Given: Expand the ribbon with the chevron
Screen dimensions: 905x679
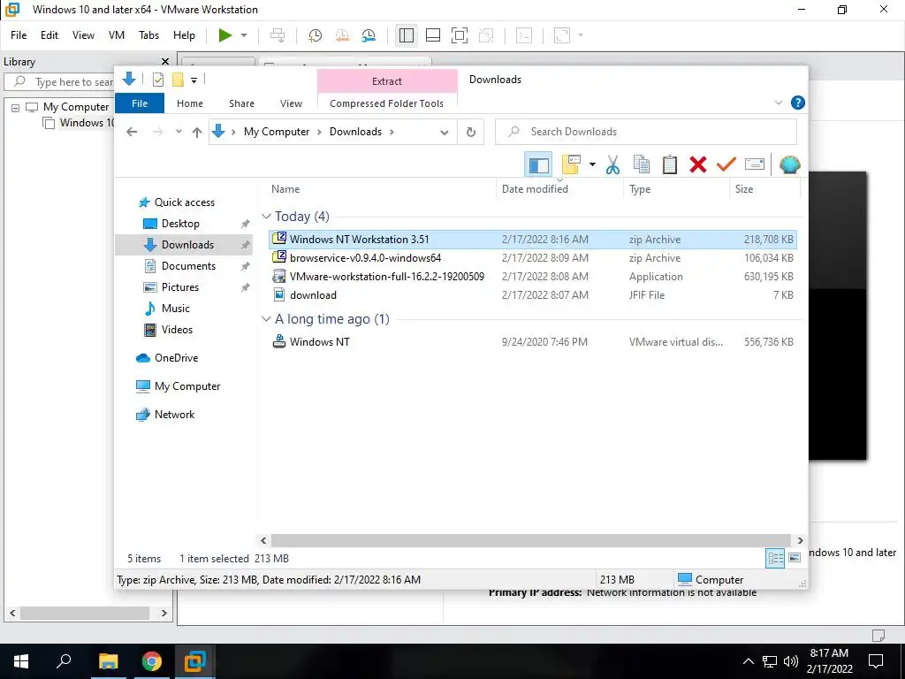Looking at the screenshot, I should (779, 103).
